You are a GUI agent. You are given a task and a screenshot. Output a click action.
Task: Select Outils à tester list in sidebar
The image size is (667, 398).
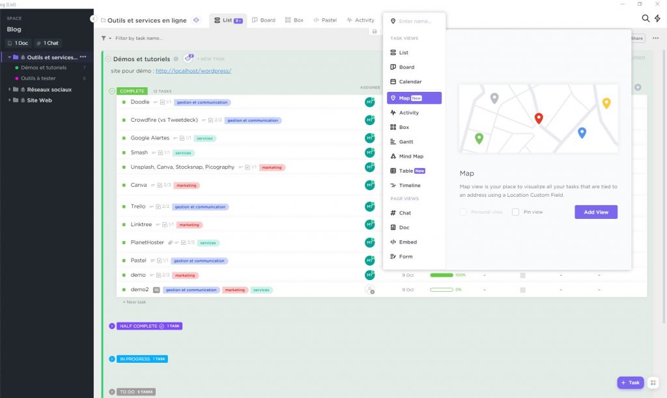[38, 78]
